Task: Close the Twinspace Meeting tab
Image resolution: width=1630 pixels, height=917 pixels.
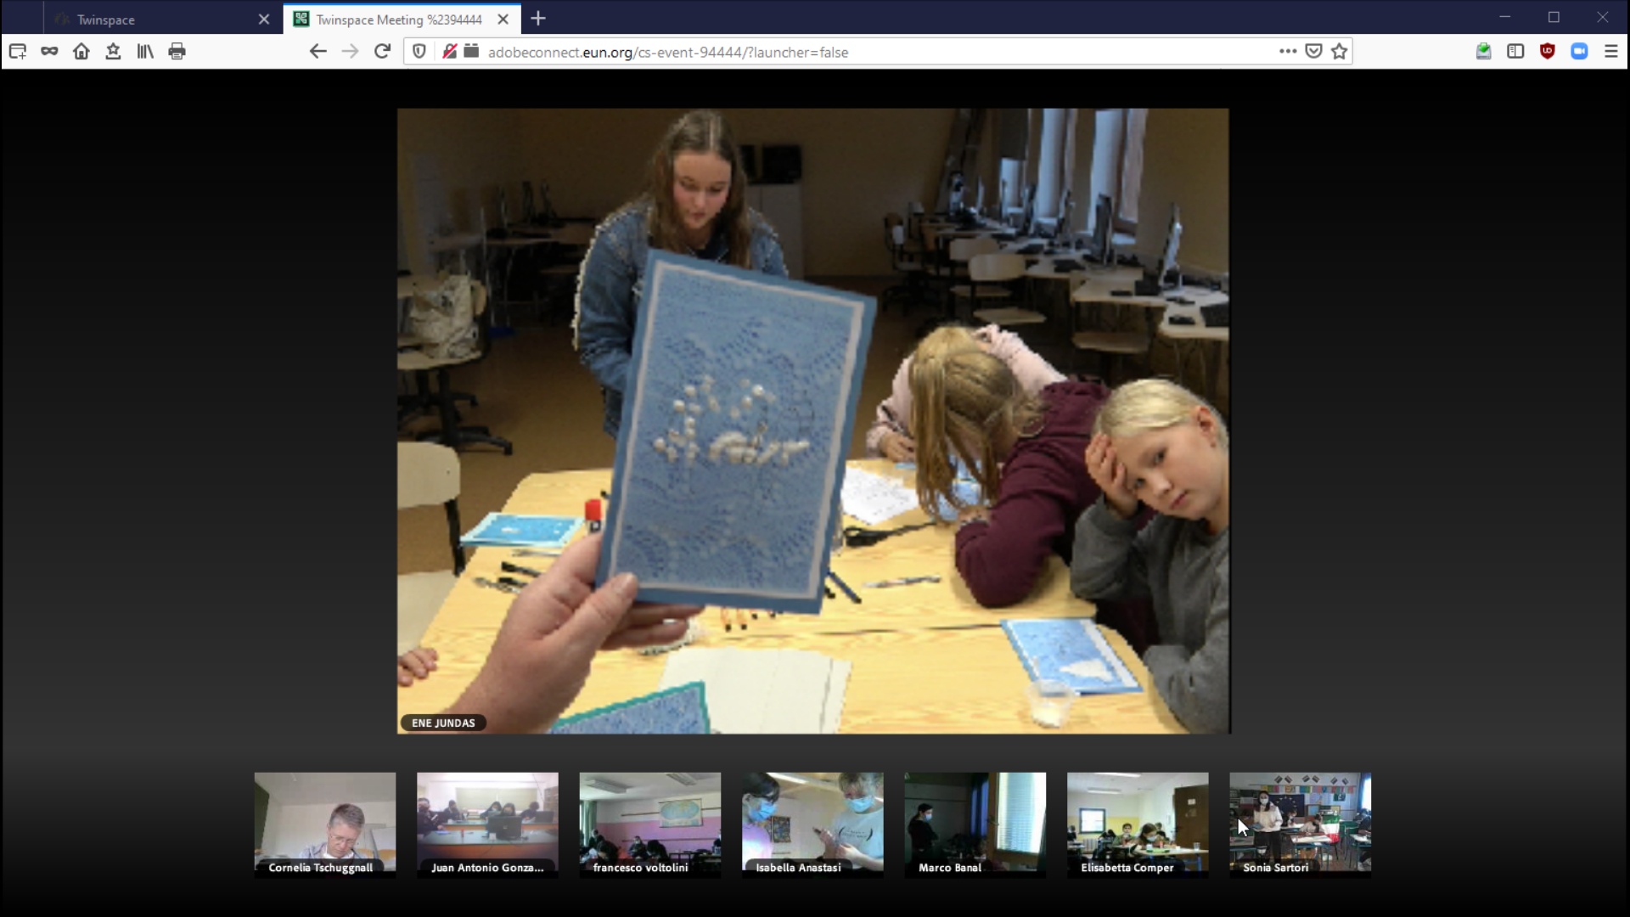Action: 503,19
